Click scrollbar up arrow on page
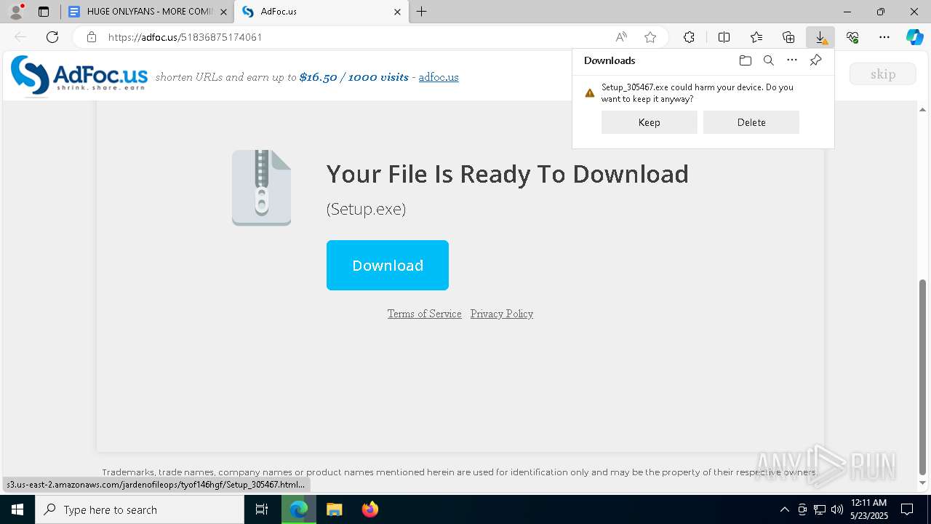931x524 pixels. click(x=923, y=109)
